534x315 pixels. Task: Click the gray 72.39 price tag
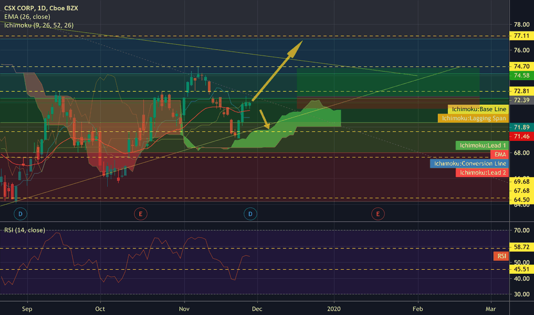click(x=522, y=100)
